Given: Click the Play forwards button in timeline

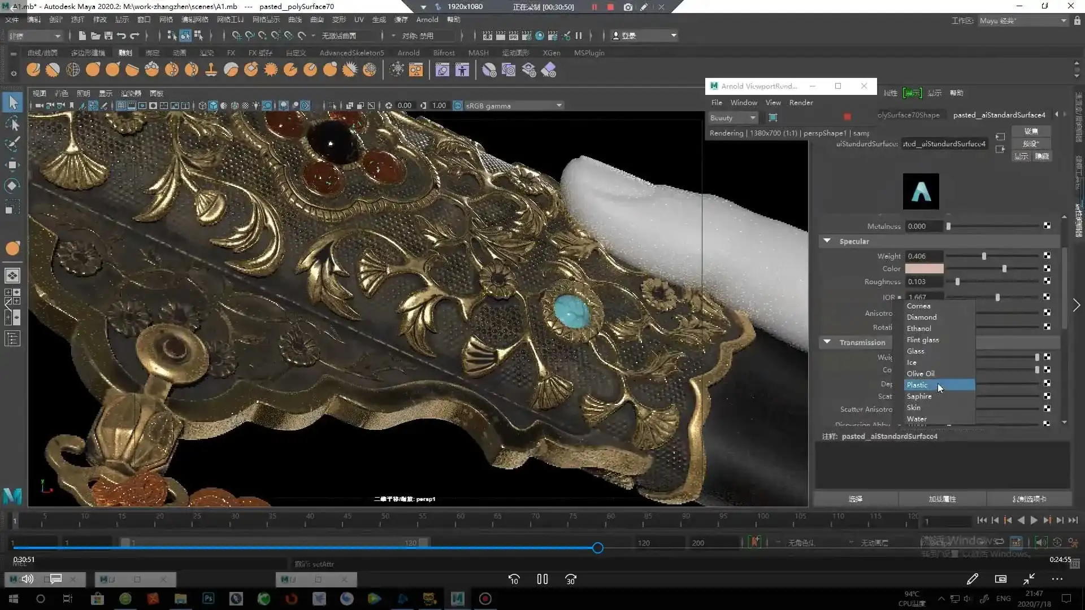Looking at the screenshot, I should 1034,520.
